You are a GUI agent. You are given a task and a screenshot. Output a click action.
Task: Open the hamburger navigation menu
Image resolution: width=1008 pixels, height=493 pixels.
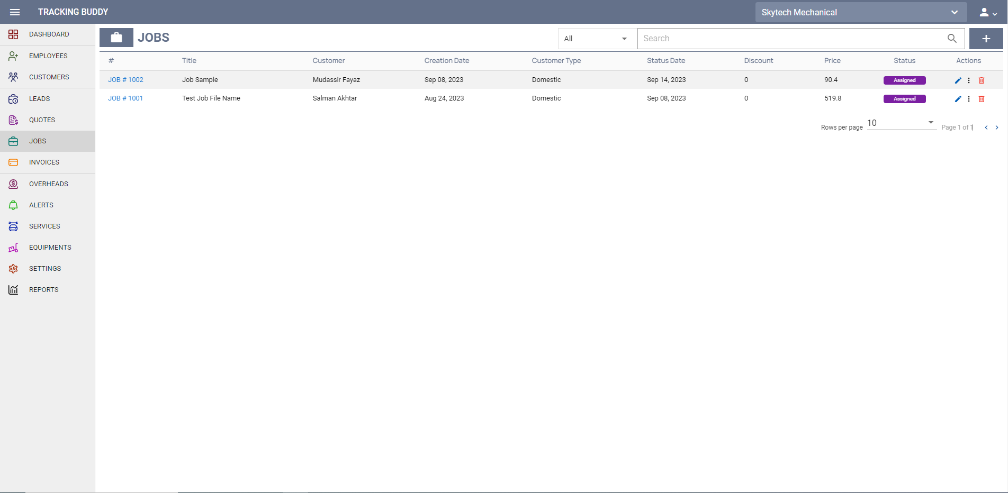pyautogui.click(x=15, y=12)
